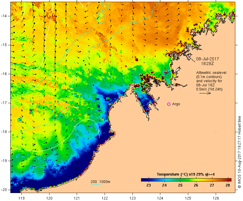This screenshot has width=243, height=201.
Task: Click '08-Jul 18Z' velocity date text
Action: pos(206,85)
